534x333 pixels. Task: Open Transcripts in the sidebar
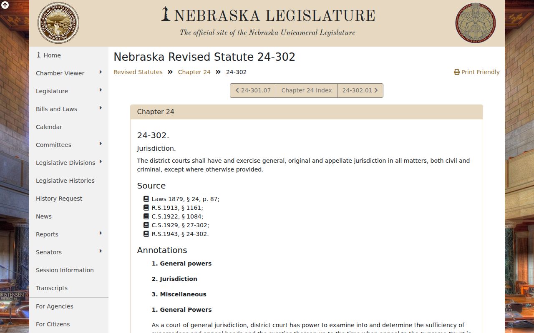(x=69, y=288)
